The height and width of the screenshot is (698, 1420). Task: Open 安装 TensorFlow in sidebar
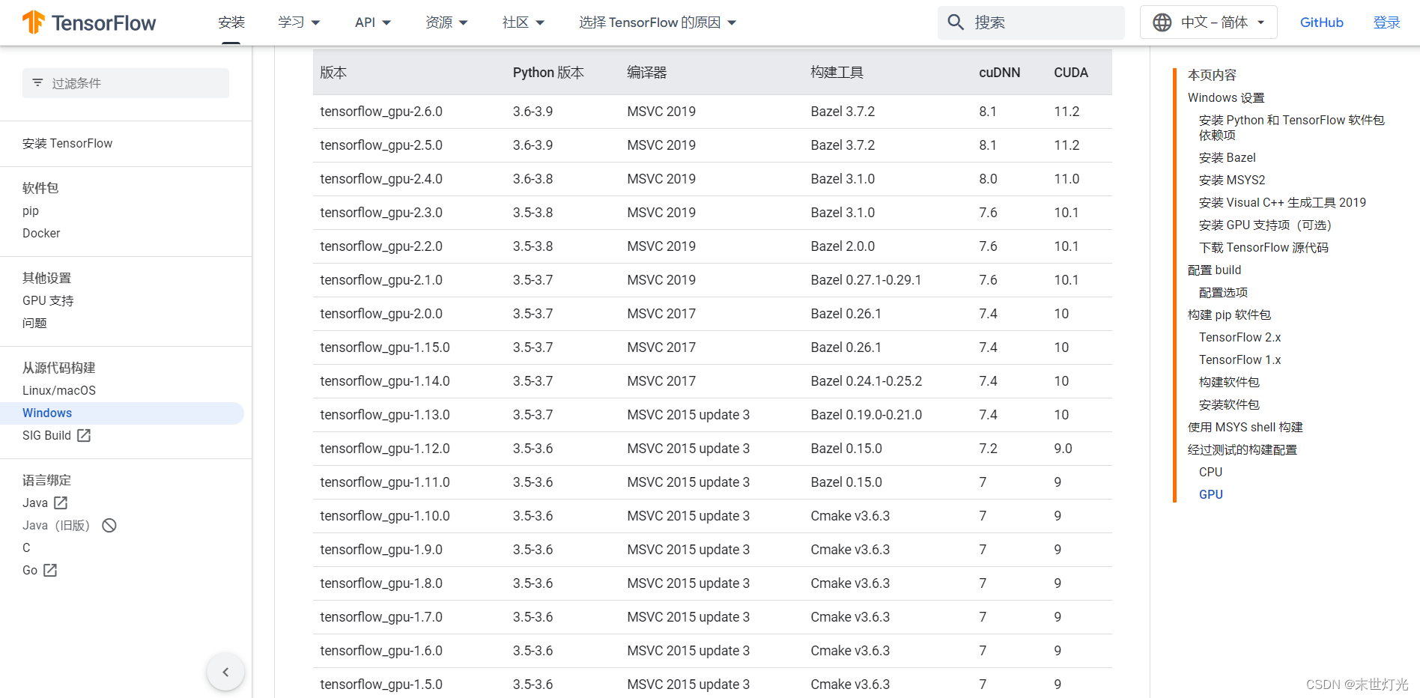click(67, 143)
